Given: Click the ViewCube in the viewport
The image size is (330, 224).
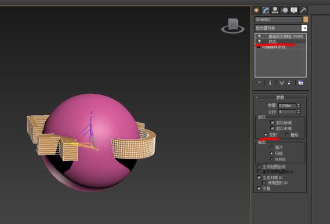Looking at the screenshot, I should pos(233,24).
